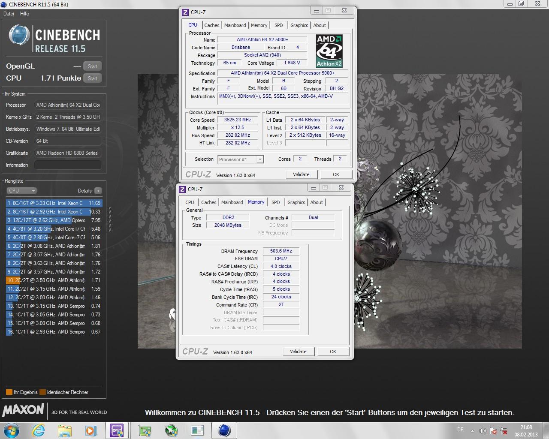Click the DE language indicator
The image size is (549, 439).
pos(460,430)
